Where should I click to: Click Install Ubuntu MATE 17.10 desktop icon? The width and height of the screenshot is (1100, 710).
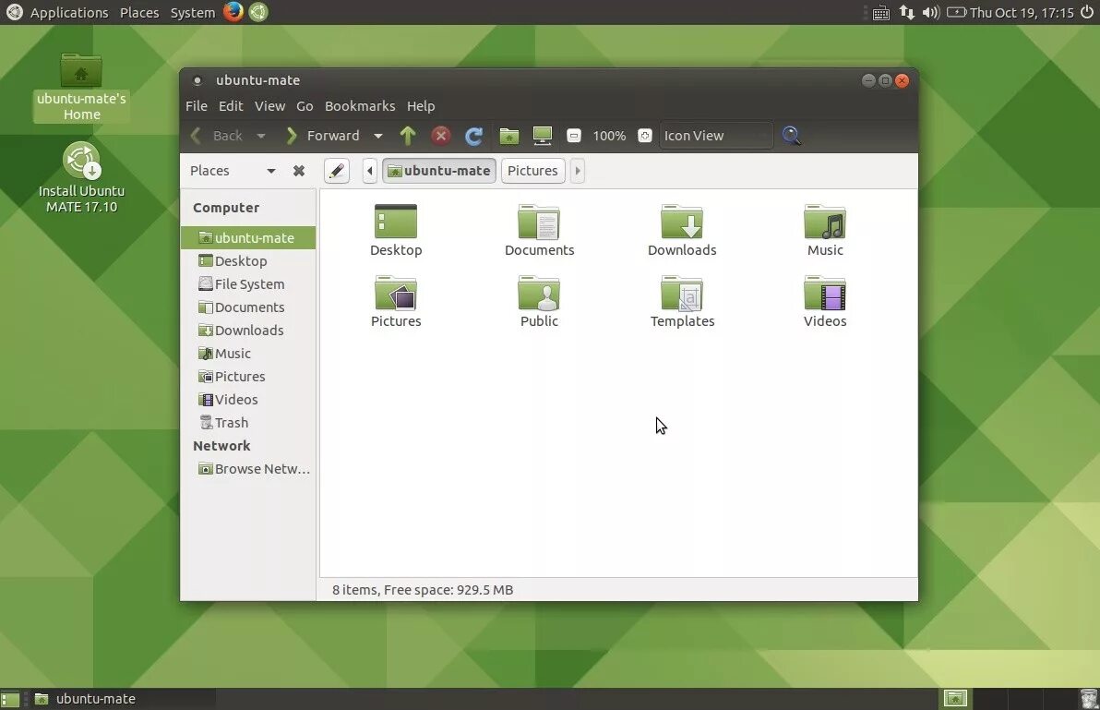point(81,178)
